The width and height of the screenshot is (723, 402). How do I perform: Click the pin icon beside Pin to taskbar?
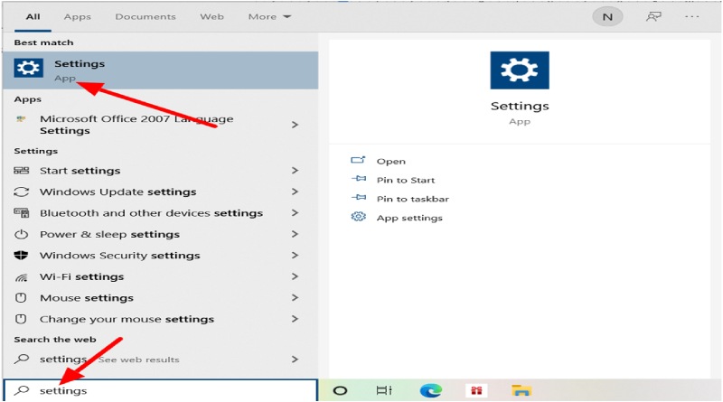tap(359, 198)
